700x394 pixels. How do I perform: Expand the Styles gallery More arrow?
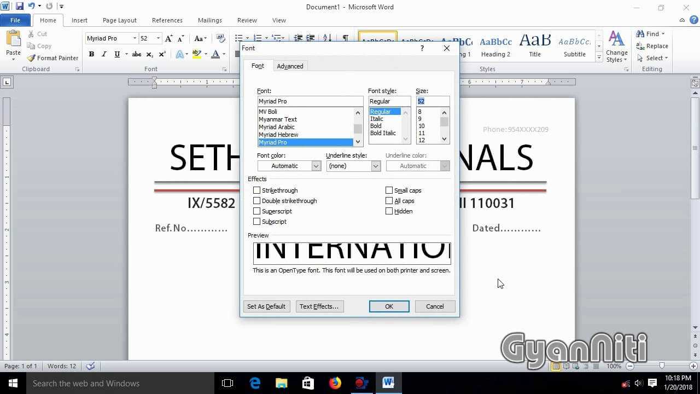pyautogui.click(x=599, y=58)
